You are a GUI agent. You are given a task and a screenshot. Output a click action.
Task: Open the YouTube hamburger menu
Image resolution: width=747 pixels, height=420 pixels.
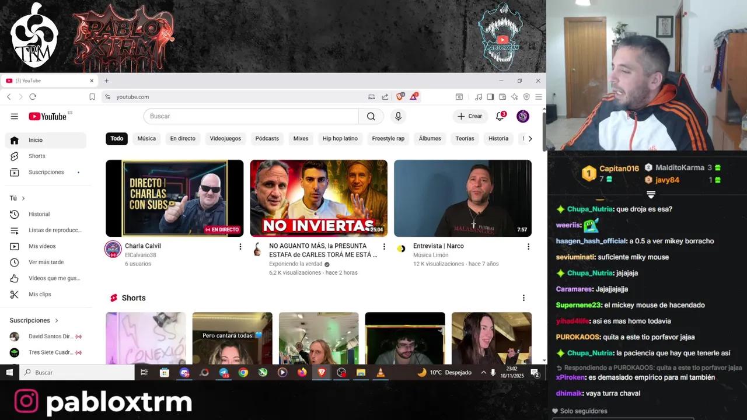14,116
